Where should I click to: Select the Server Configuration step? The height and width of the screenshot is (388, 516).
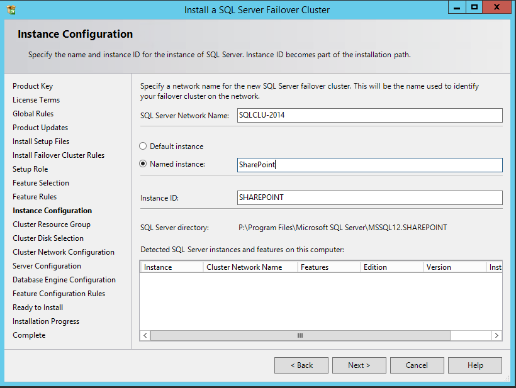(x=47, y=265)
